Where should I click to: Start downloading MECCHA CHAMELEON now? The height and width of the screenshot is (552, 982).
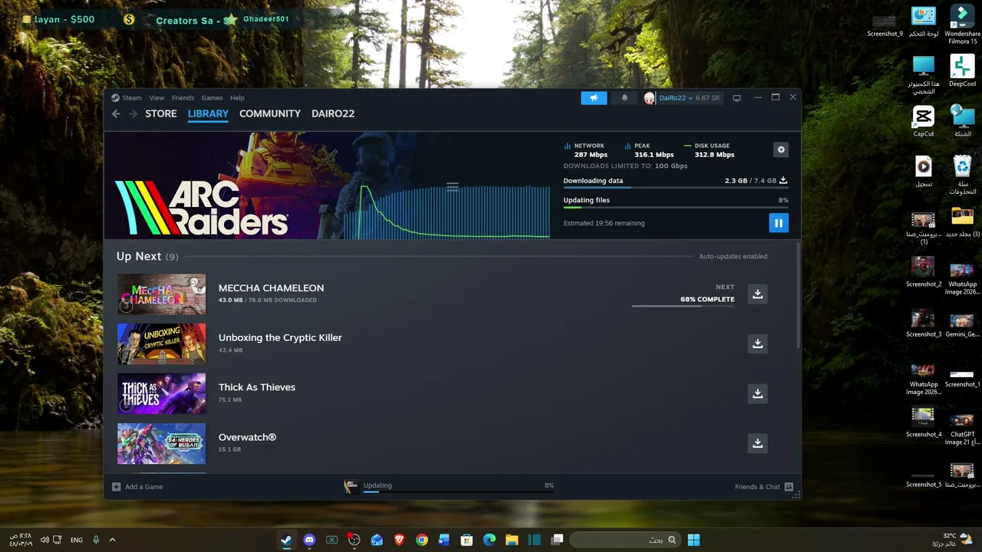(x=757, y=294)
